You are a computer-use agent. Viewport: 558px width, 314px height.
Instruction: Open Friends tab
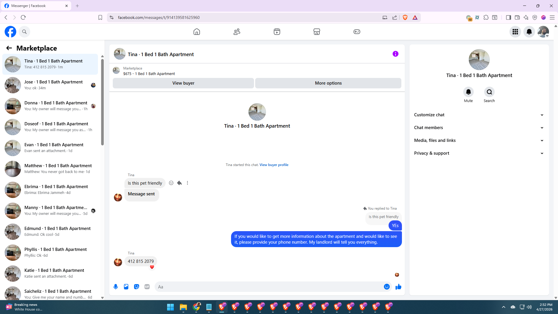pos(237,32)
